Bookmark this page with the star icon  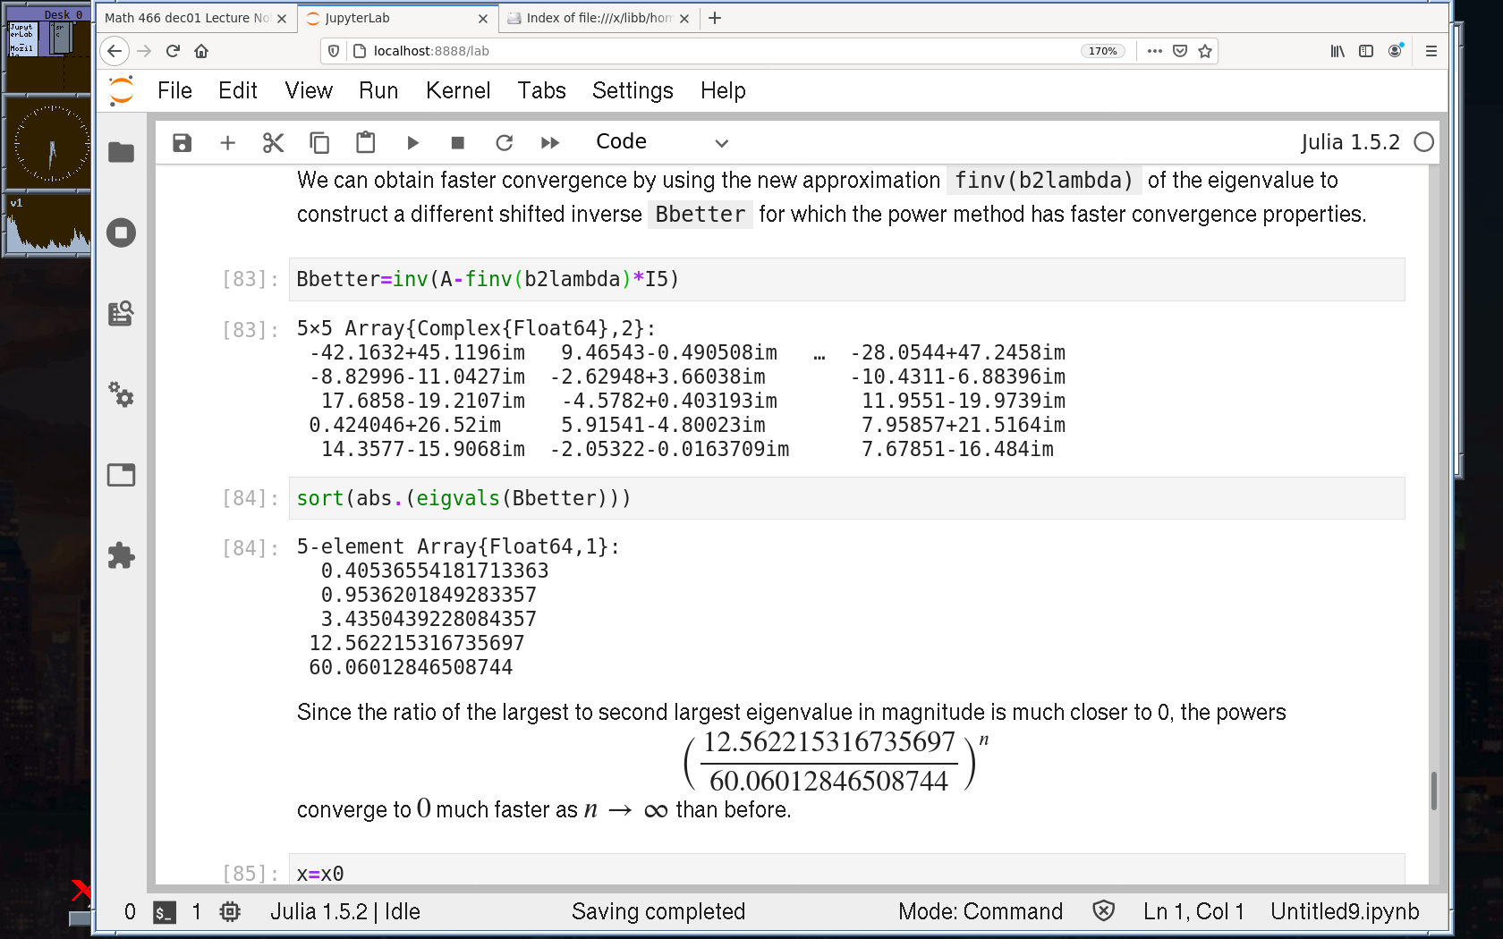pos(1205,51)
